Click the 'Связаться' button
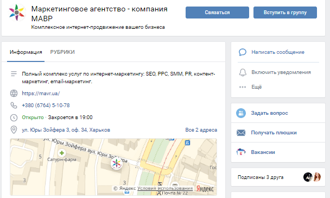330x198 pixels. [x=217, y=13]
